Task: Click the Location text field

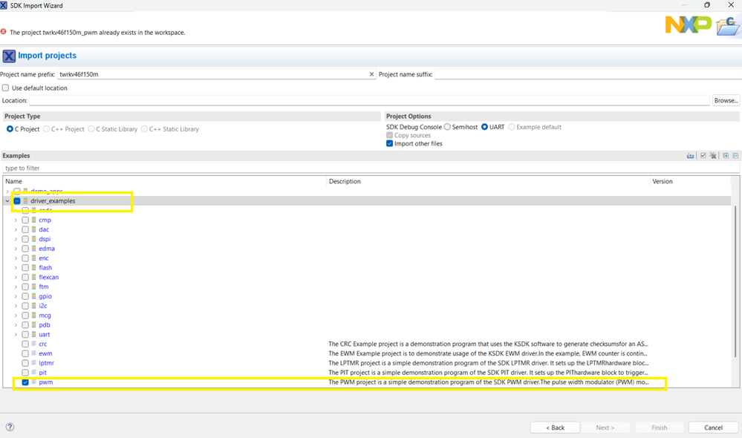Action: coord(369,100)
